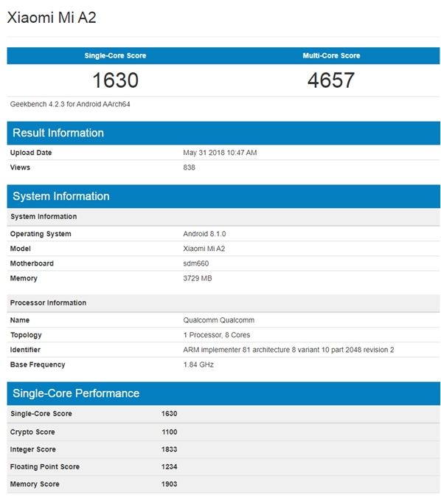This screenshot has height=501, width=441.
Task: Click the blue System Information section header
Action: 223,196
